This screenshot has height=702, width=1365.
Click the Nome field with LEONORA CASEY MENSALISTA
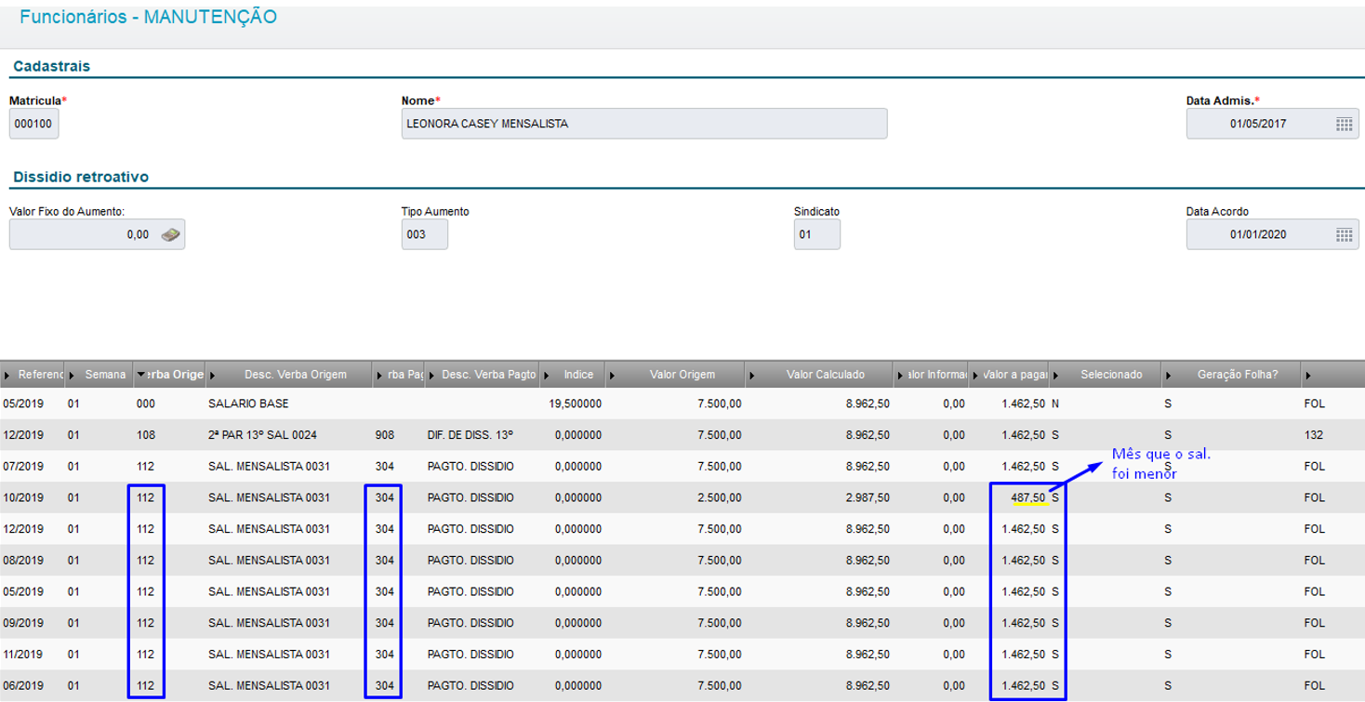[644, 124]
